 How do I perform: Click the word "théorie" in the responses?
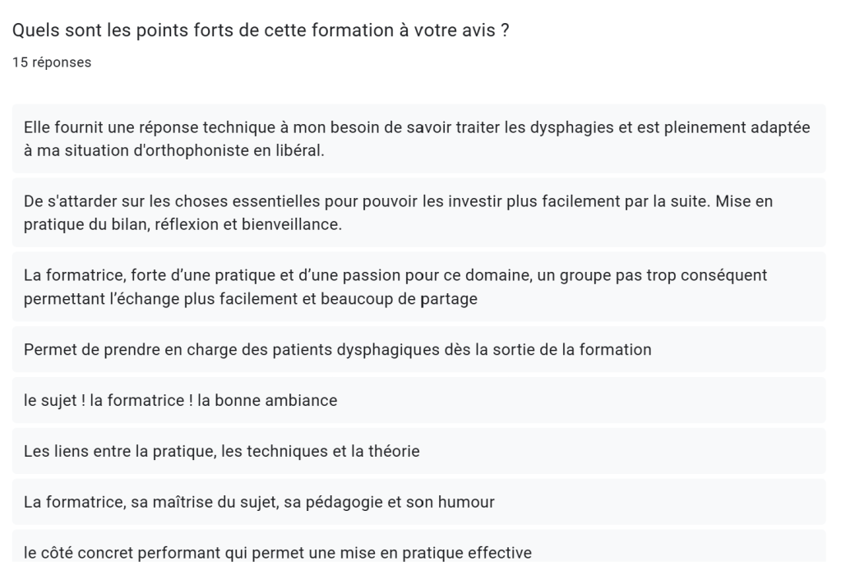coord(394,452)
